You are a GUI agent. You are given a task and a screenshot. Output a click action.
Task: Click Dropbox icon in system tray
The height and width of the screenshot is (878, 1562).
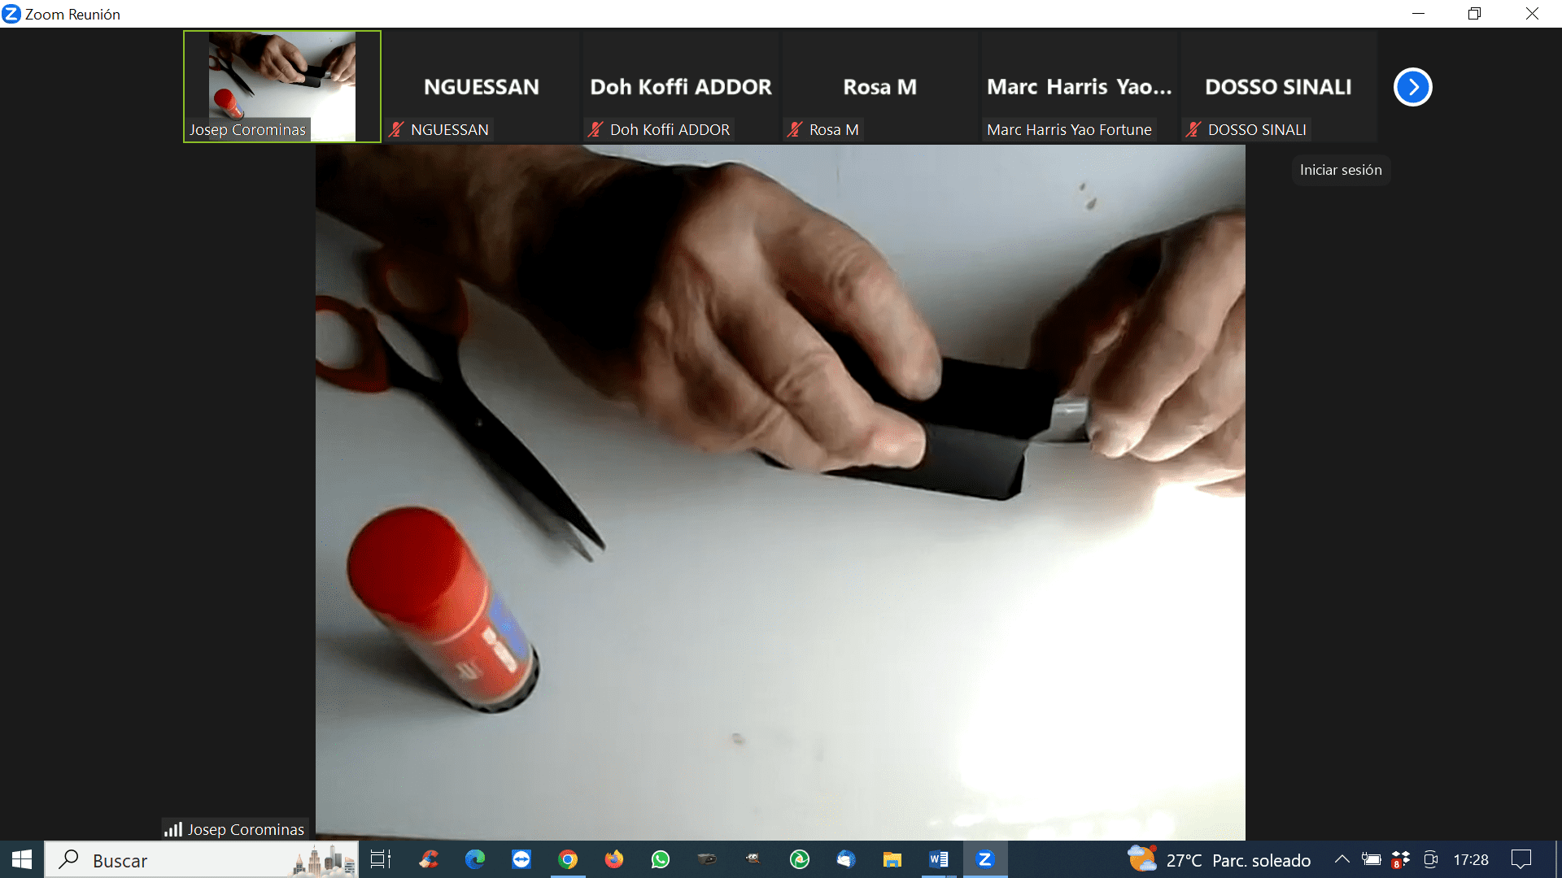(x=1401, y=859)
